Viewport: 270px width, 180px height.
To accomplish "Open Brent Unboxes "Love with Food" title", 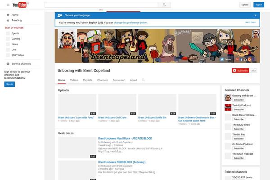I will [x=76, y=117].
